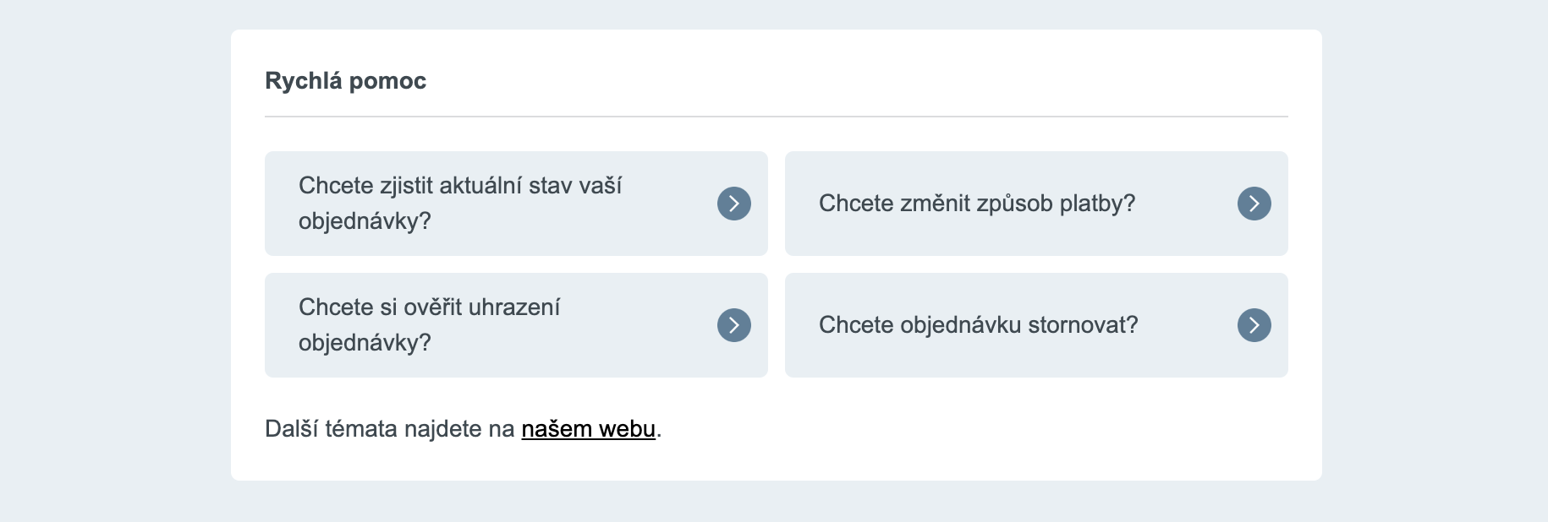Click the word 'stornovat?' in the cancellation card
Image resolution: width=1548 pixels, height=522 pixels.
(1083, 325)
